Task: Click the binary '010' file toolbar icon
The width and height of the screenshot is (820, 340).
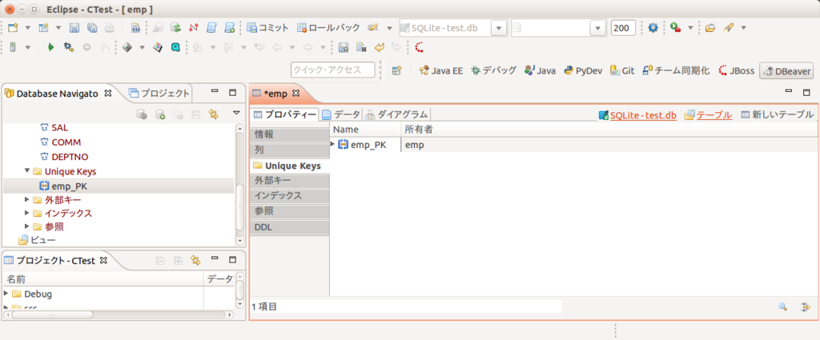Action: pos(135,28)
